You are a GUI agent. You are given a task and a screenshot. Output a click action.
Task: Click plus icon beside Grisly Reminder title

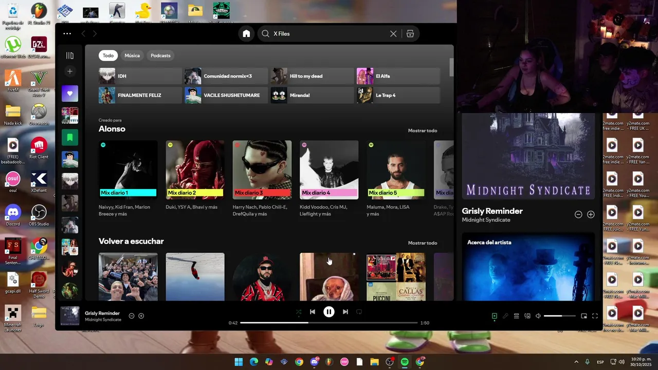click(x=591, y=214)
